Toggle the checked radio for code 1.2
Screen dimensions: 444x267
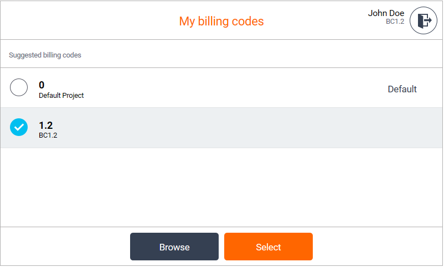click(19, 127)
